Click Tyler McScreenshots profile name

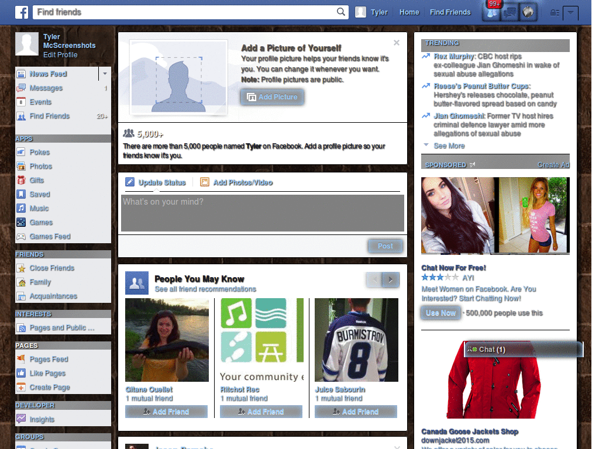click(69, 41)
